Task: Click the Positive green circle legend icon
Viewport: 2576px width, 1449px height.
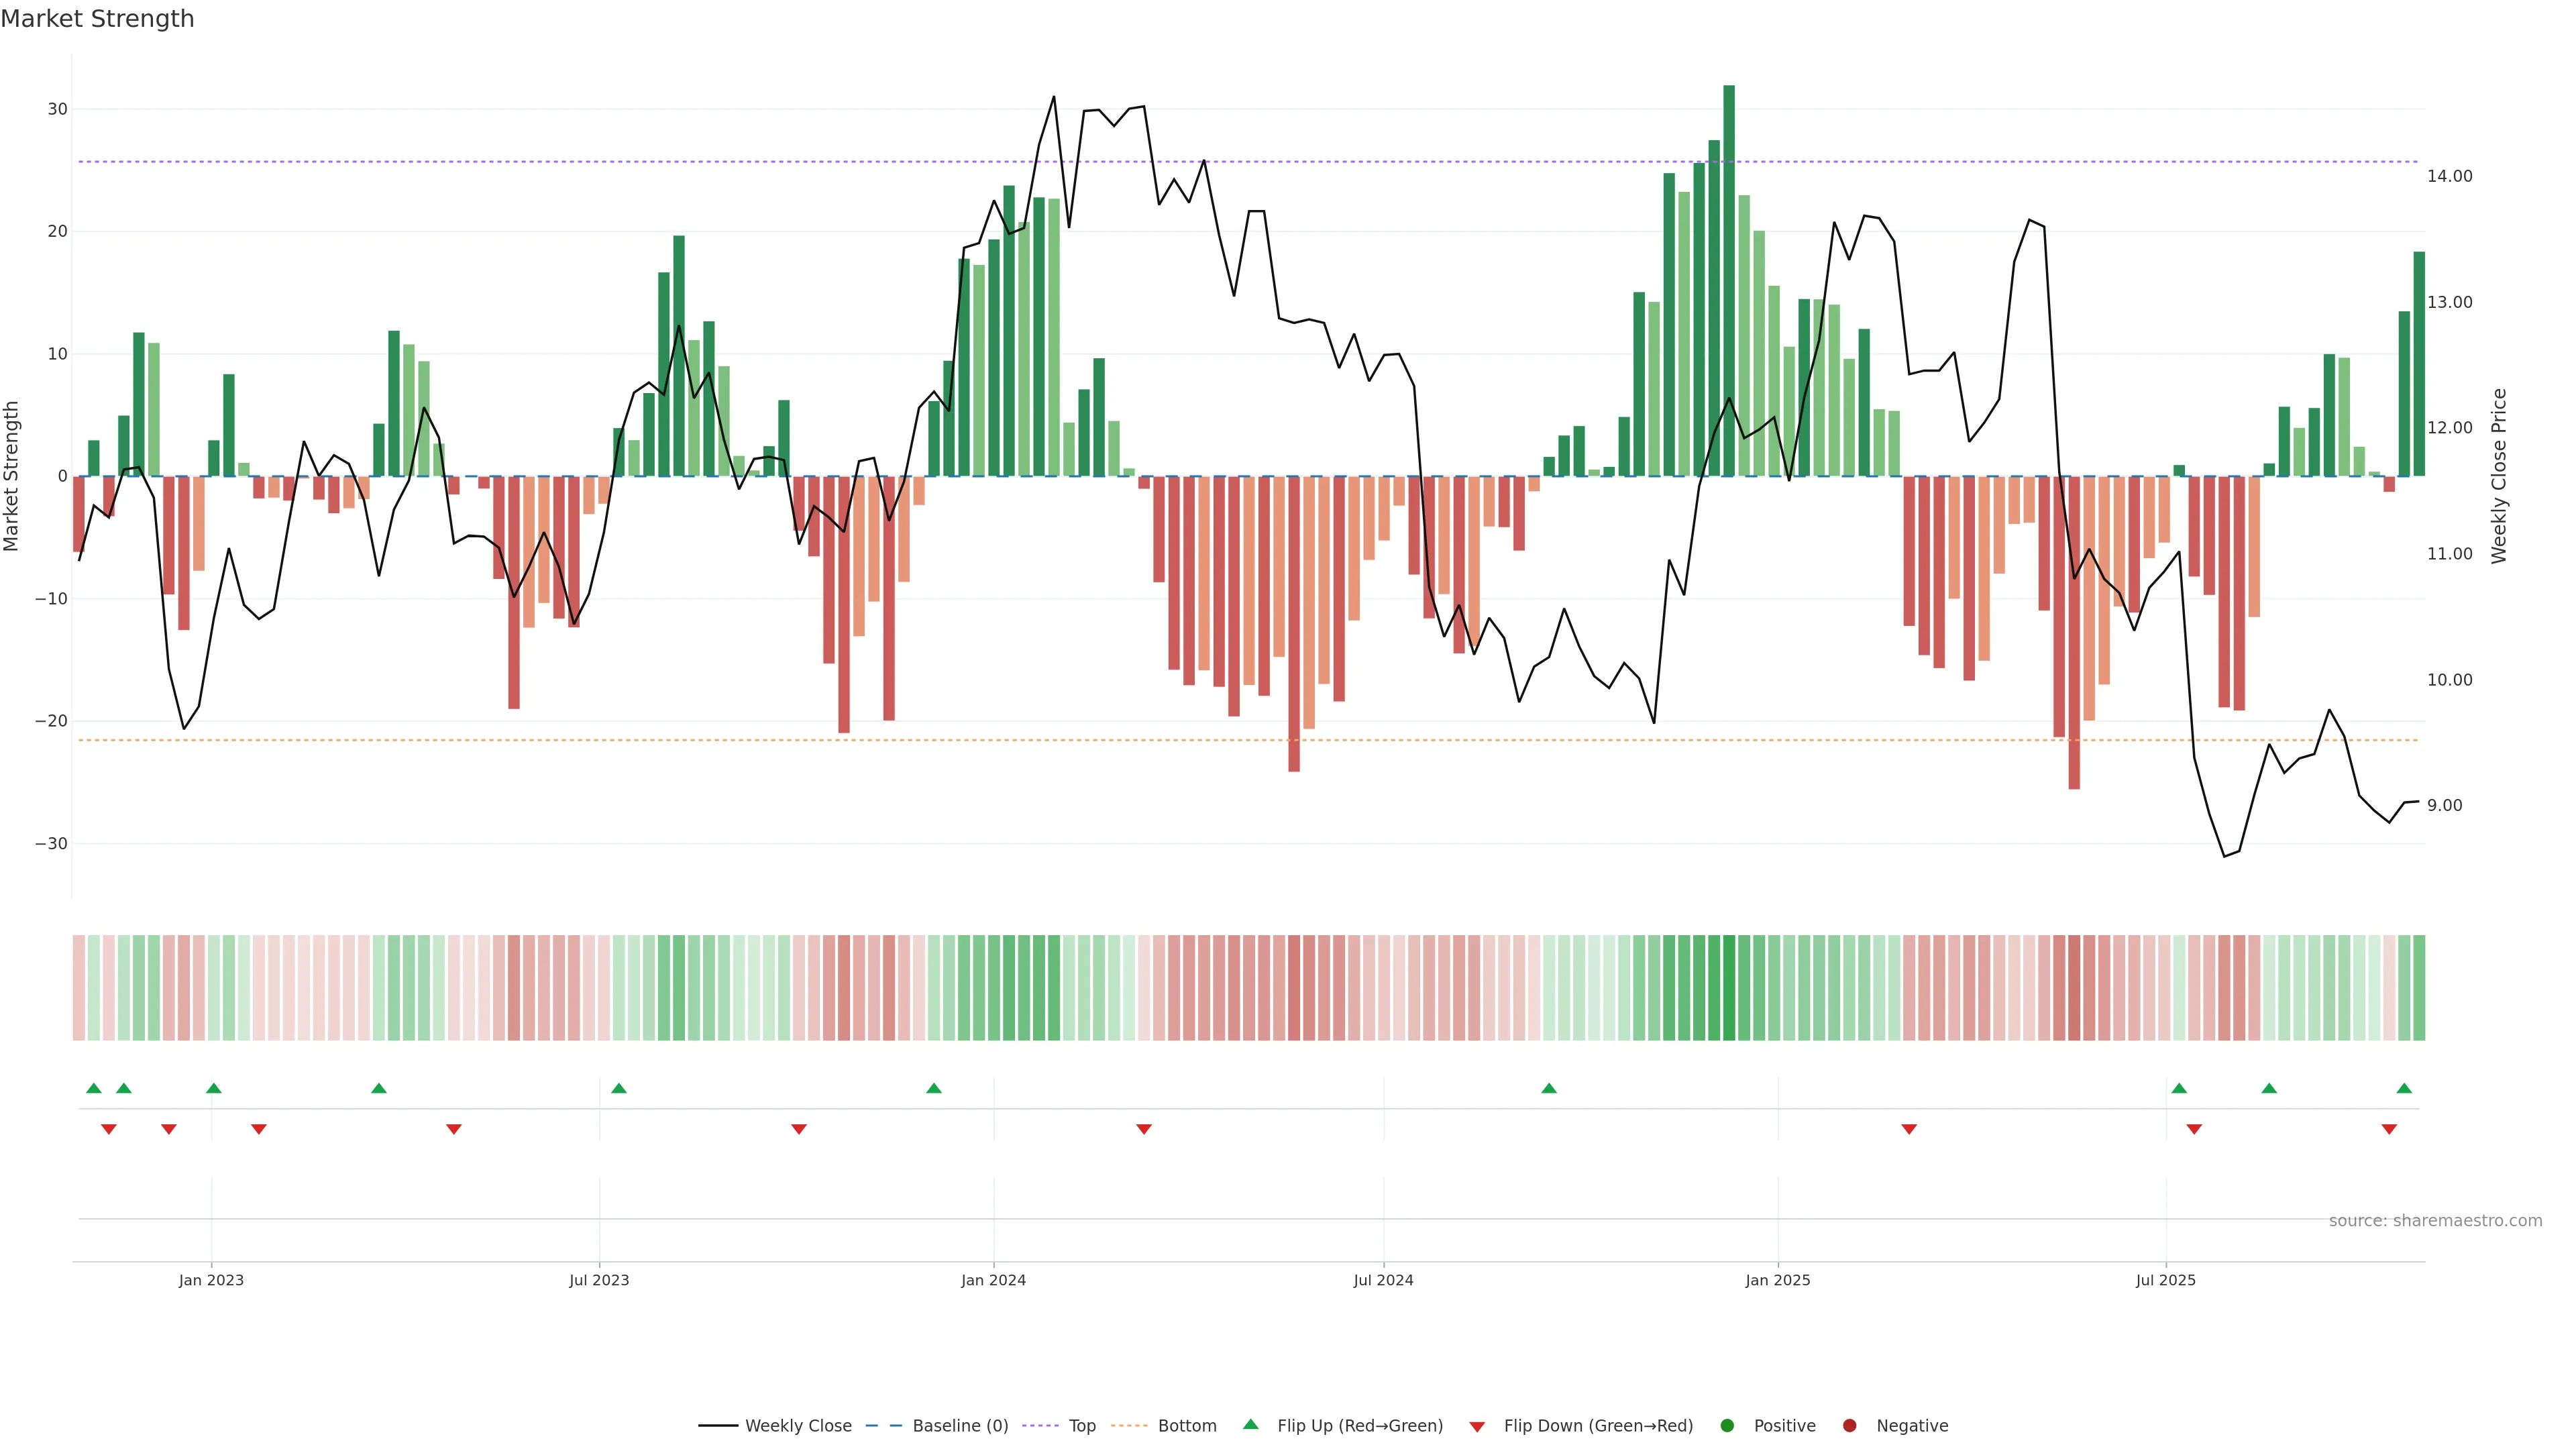Action: click(1727, 1425)
